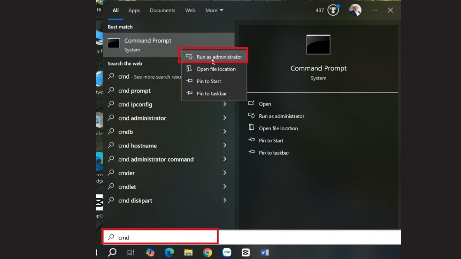The image size is (461, 259).
Task: Launch Microsoft Word from the taskbar
Action: [265, 252]
